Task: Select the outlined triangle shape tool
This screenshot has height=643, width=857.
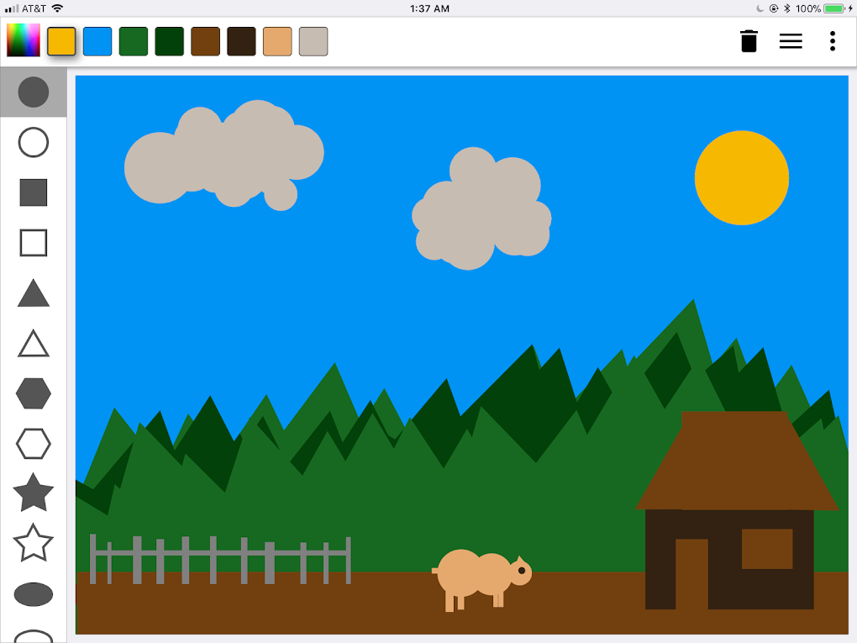Action: pyautogui.click(x=33, y=344)
